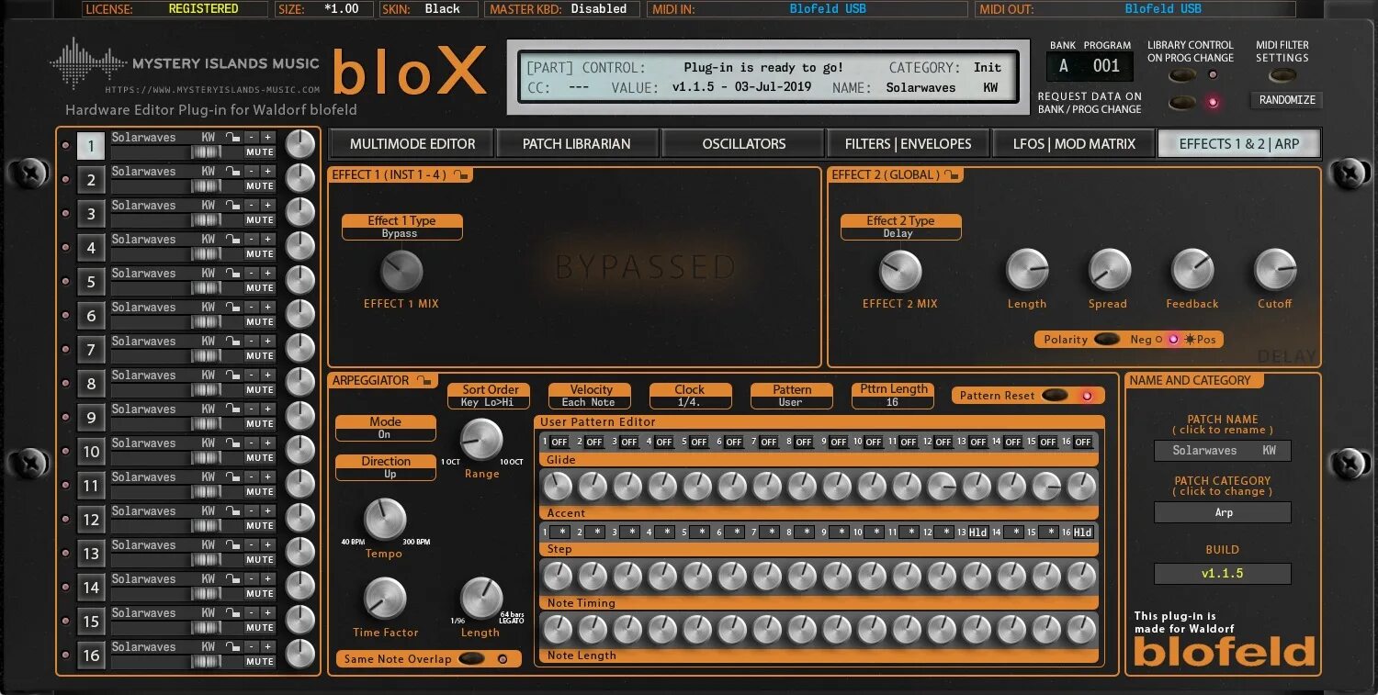
Task: Click the delay Feedback knob
Action: coord(1192,270)
